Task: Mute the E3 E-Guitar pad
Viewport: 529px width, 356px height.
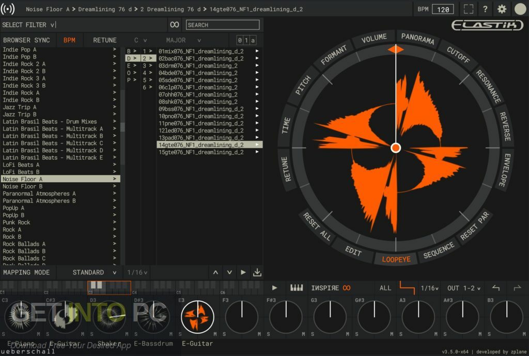Action: click(215, 334)
